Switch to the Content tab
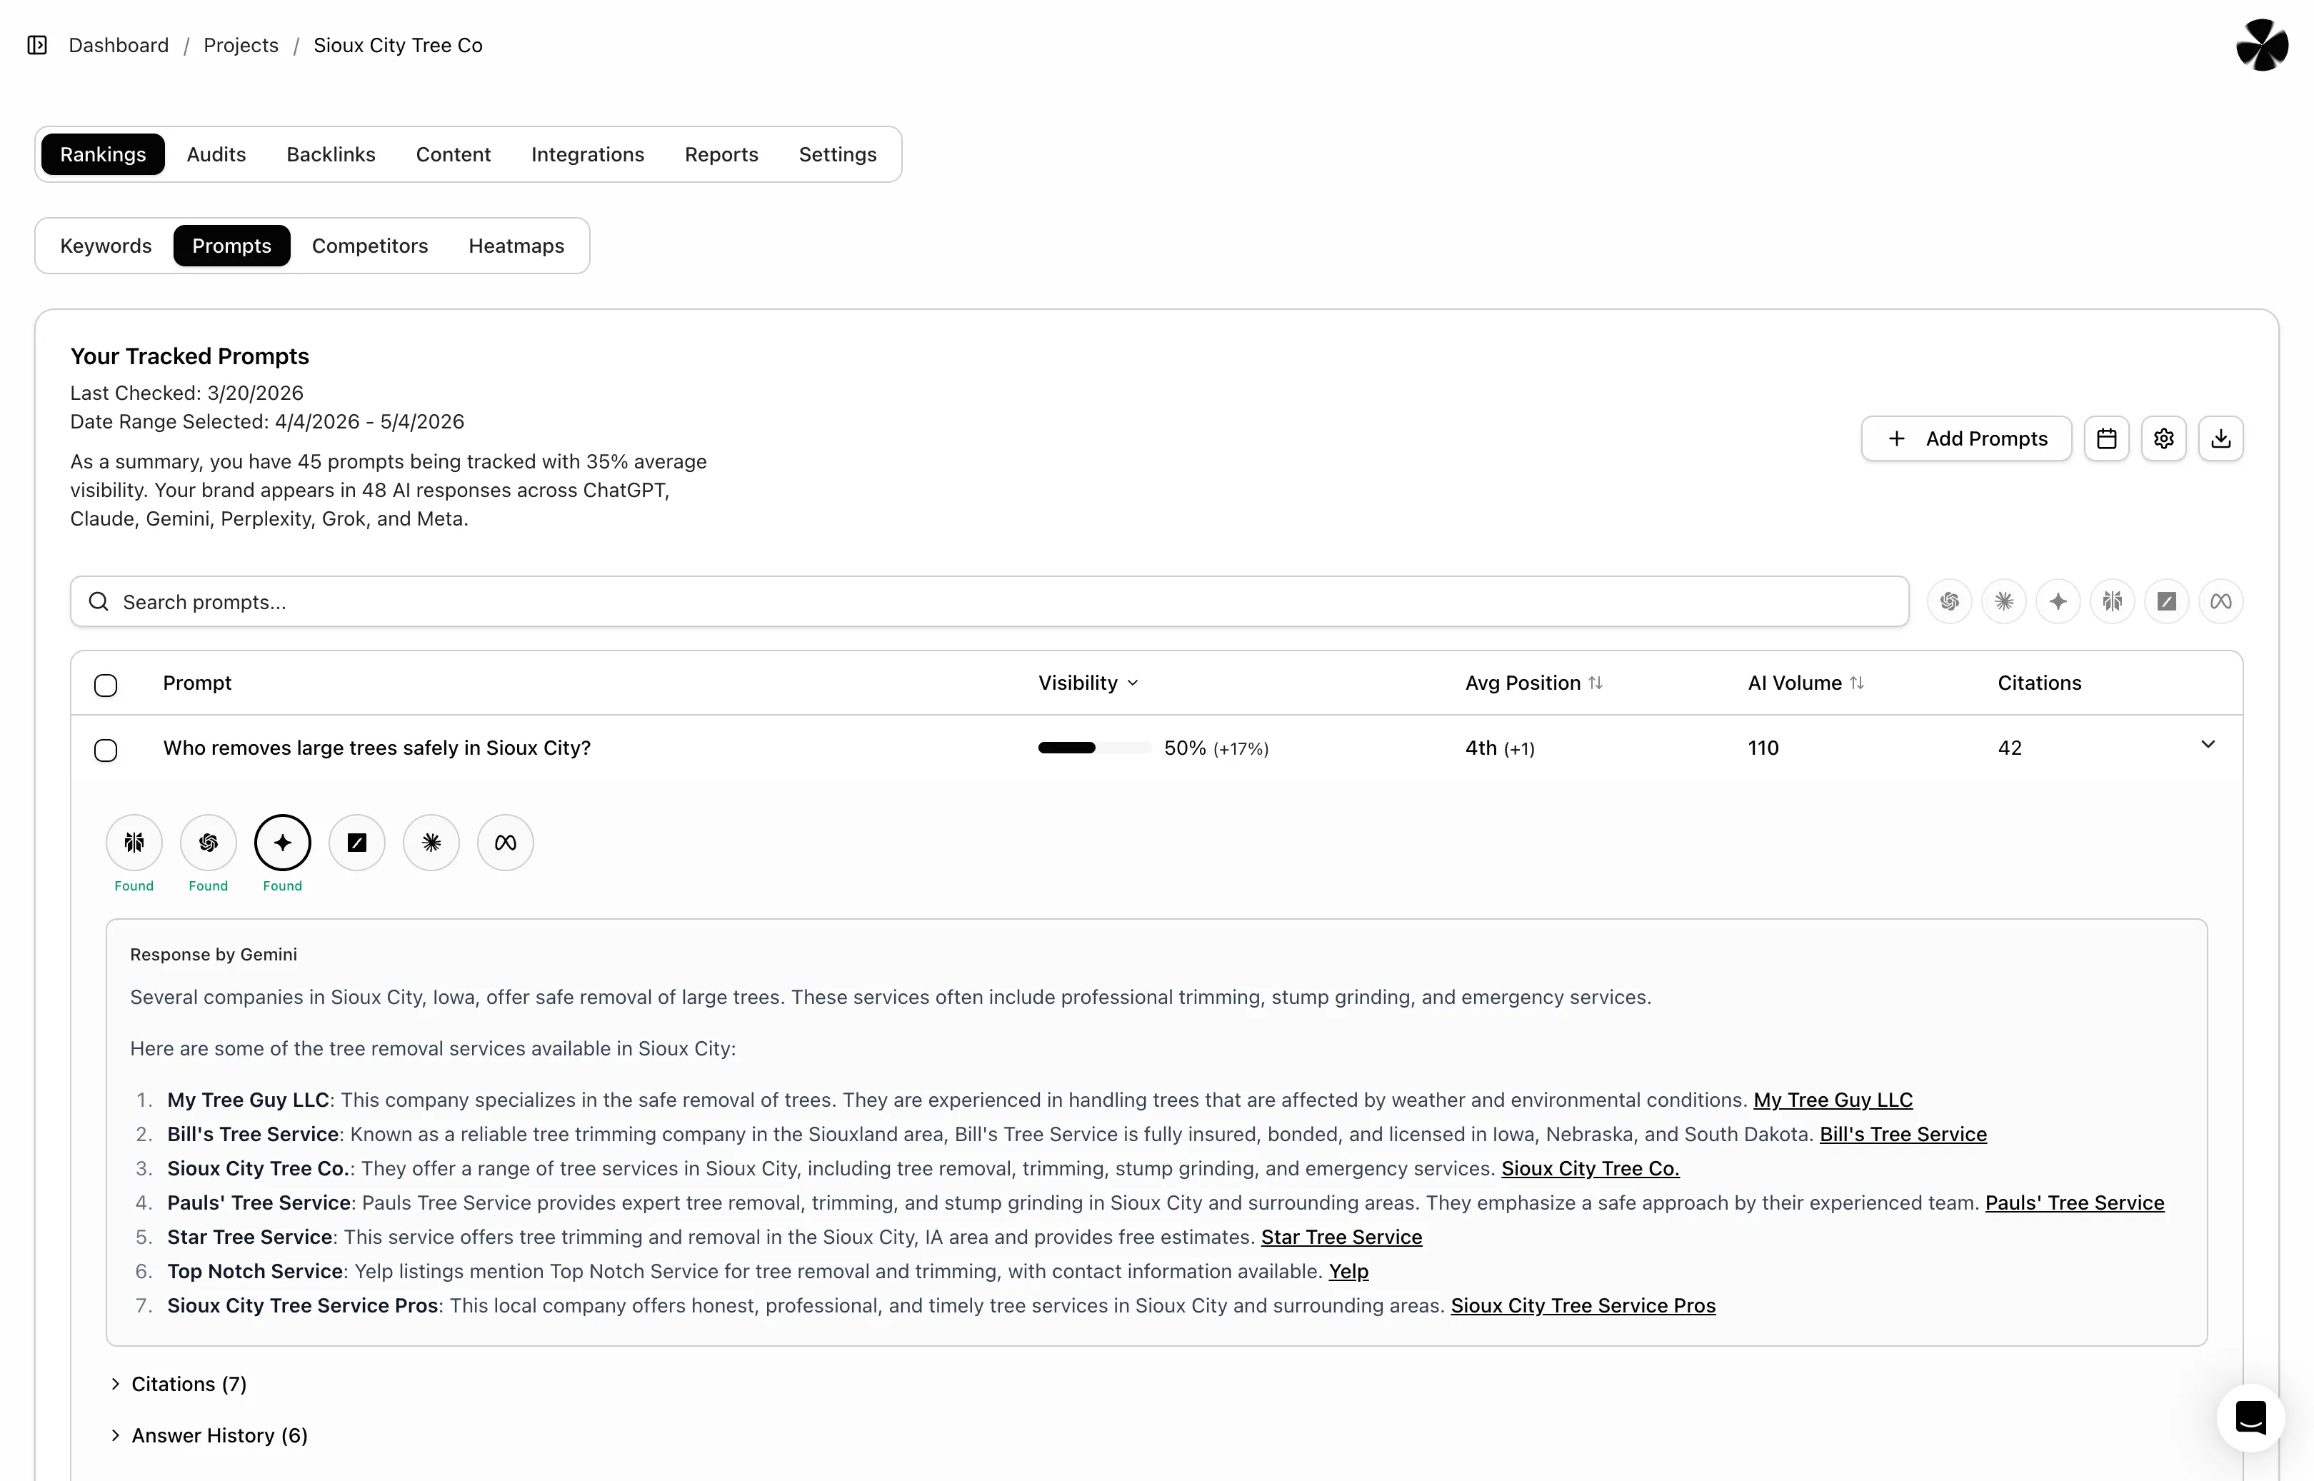The image size is (2314, 1481). (453, 155)
